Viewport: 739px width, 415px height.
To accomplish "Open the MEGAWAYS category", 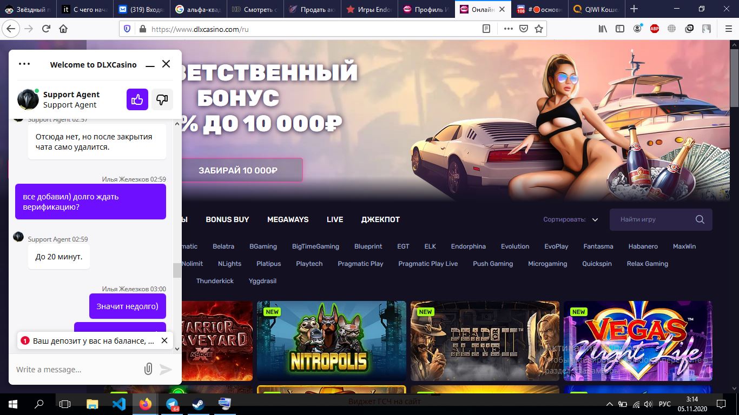I will [288, 219].
